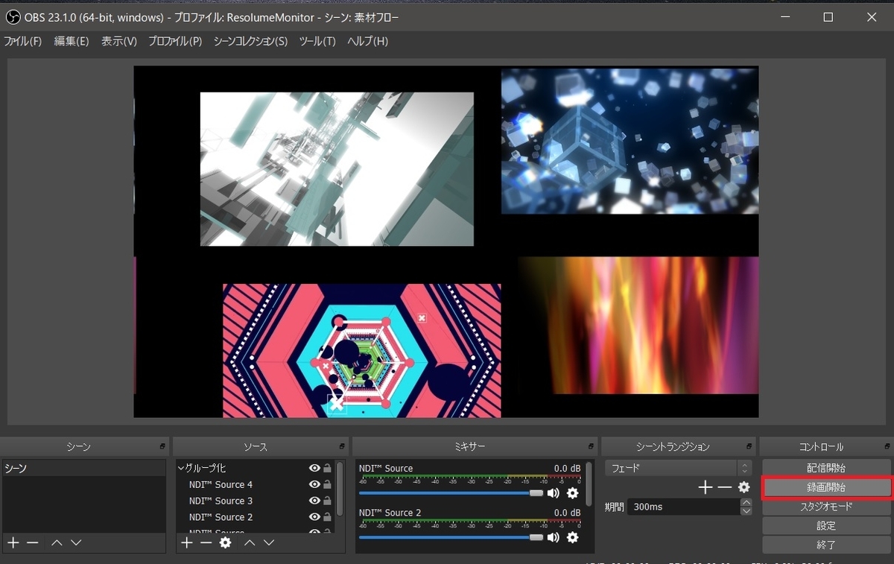Open the ファイル(F) menu

(x=23, y=41)
